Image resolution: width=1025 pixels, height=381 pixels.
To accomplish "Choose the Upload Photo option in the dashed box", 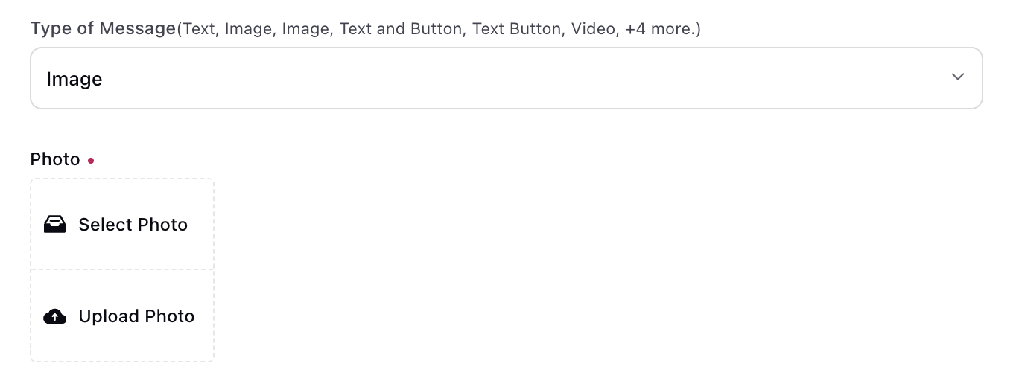I will (122, 316).
